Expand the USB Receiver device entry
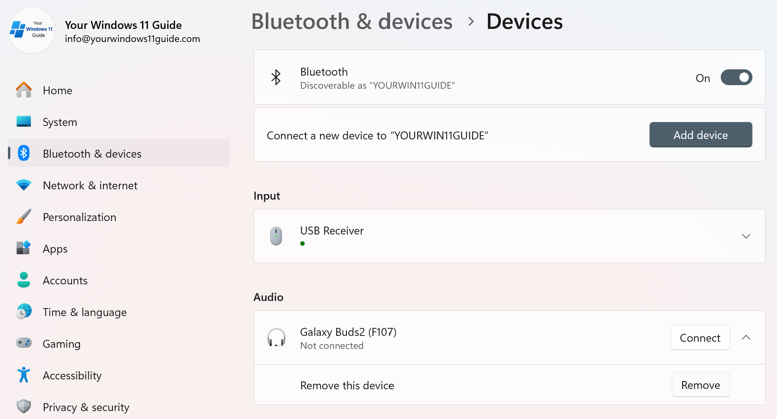The height and width of the screenshot is (419, 777). tap(746, 236)
